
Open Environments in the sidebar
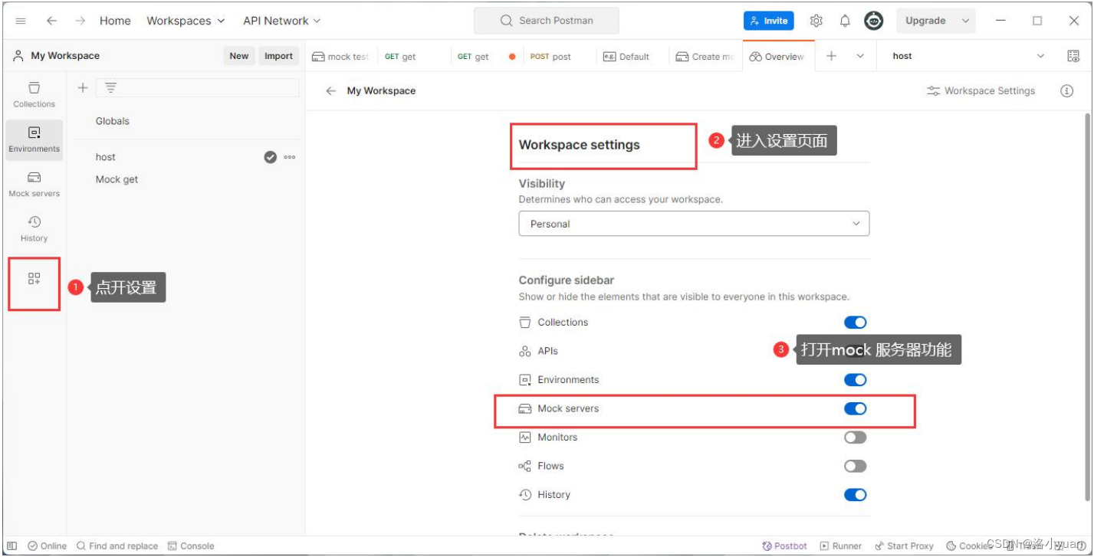[x=34, y=139]
